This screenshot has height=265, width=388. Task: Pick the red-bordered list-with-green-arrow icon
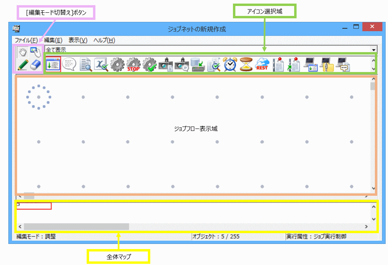[x=53, y=64]
